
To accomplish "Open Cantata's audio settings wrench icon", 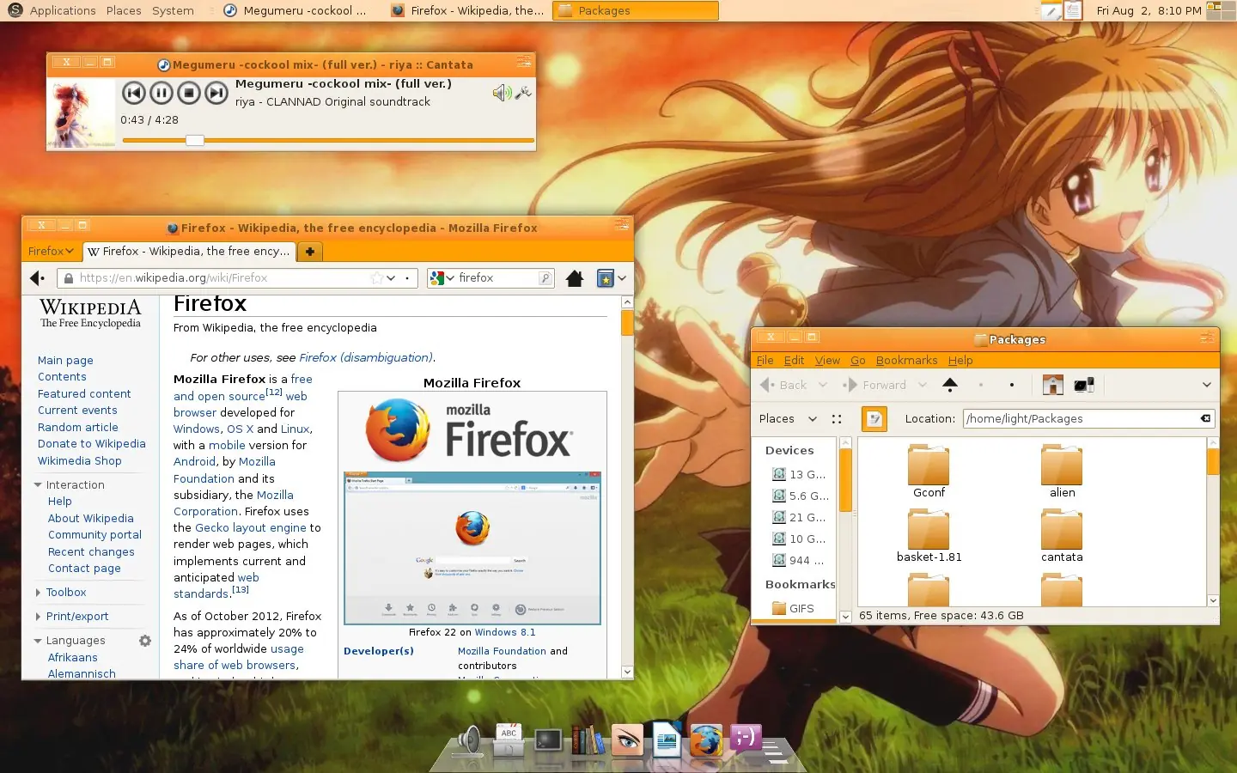I will tap(524, 93).
